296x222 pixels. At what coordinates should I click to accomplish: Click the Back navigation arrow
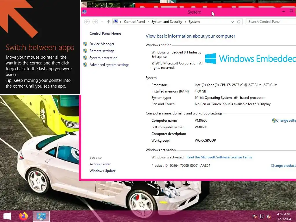point(87,22)
